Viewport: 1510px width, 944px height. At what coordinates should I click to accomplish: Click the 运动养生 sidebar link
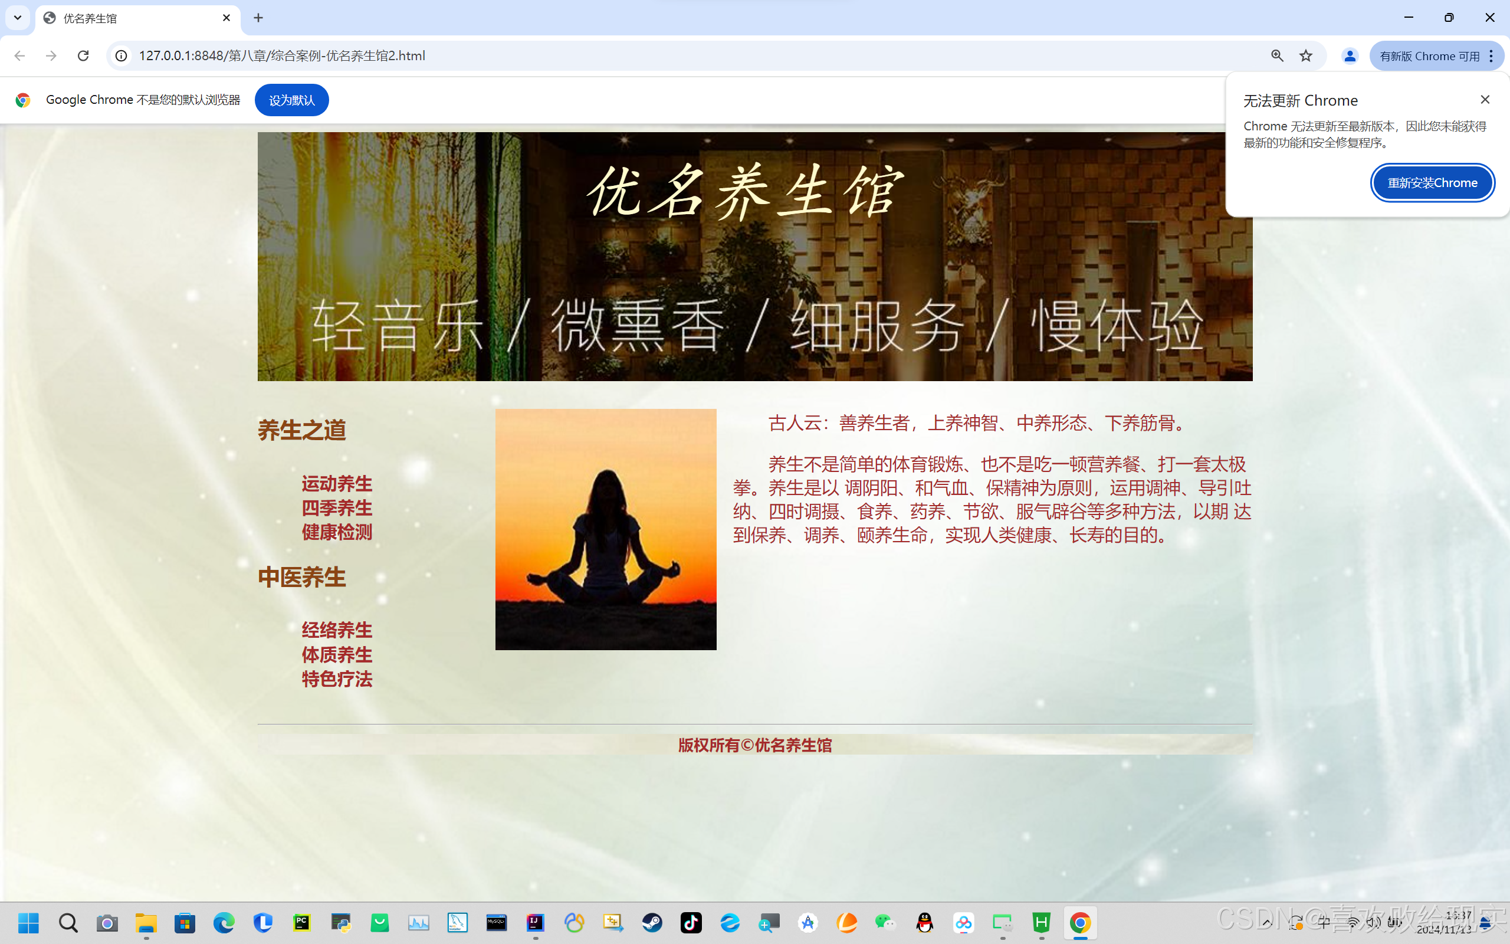(x=337, y=484)
